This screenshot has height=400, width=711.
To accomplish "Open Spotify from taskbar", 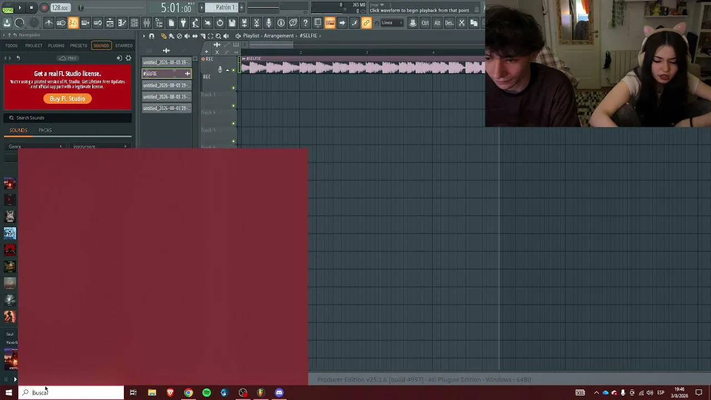I will [x=207, y=393].
